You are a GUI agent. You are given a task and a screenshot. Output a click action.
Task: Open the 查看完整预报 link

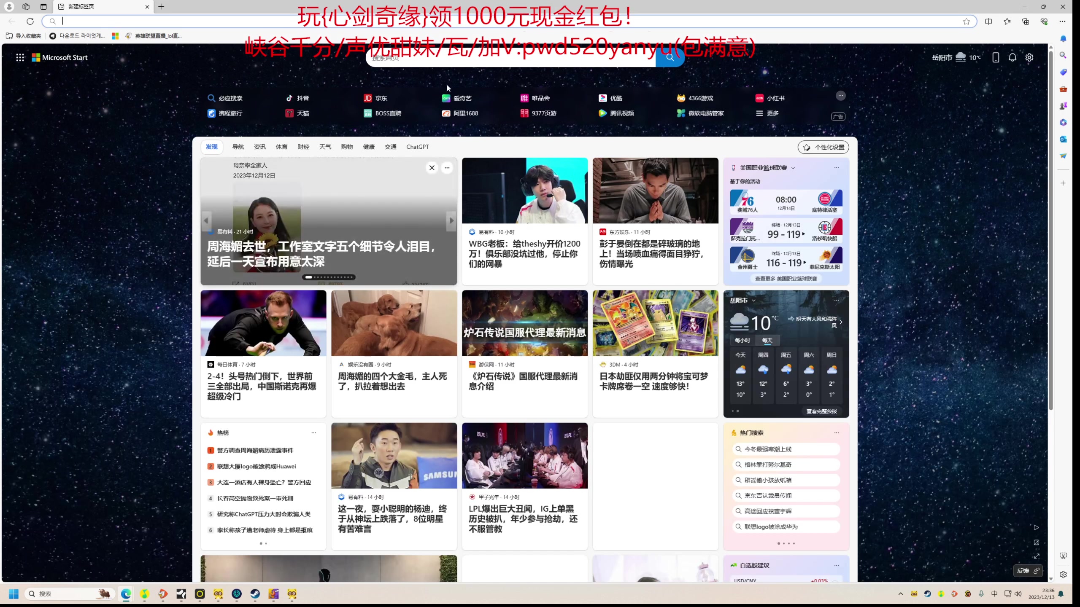(821, 411)
